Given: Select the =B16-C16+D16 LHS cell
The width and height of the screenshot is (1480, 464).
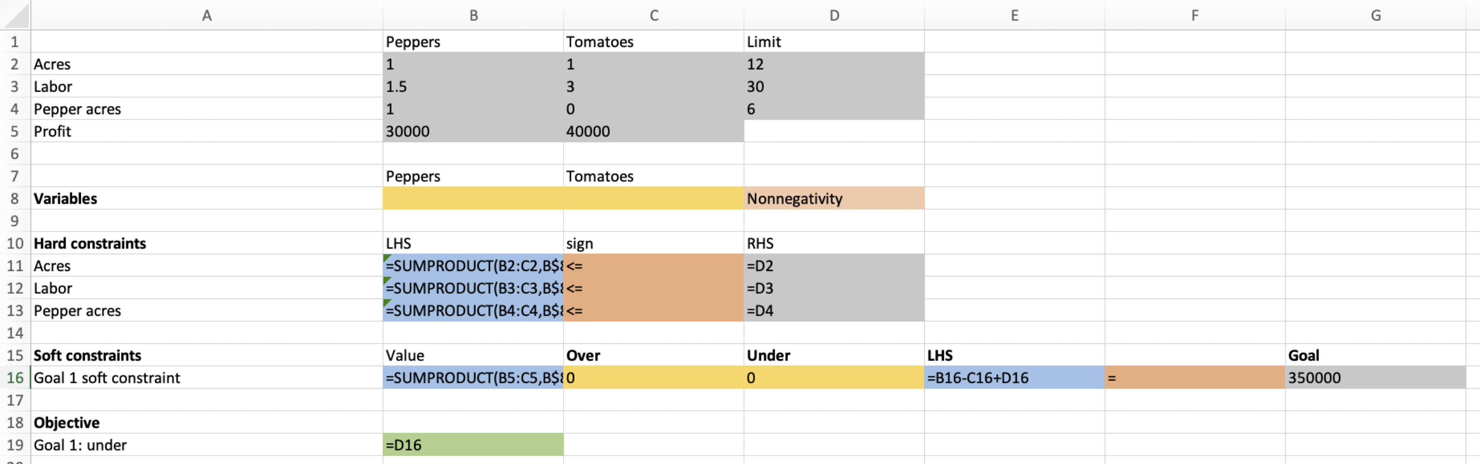Looking at the screenshot, I should coord(1014,377).
